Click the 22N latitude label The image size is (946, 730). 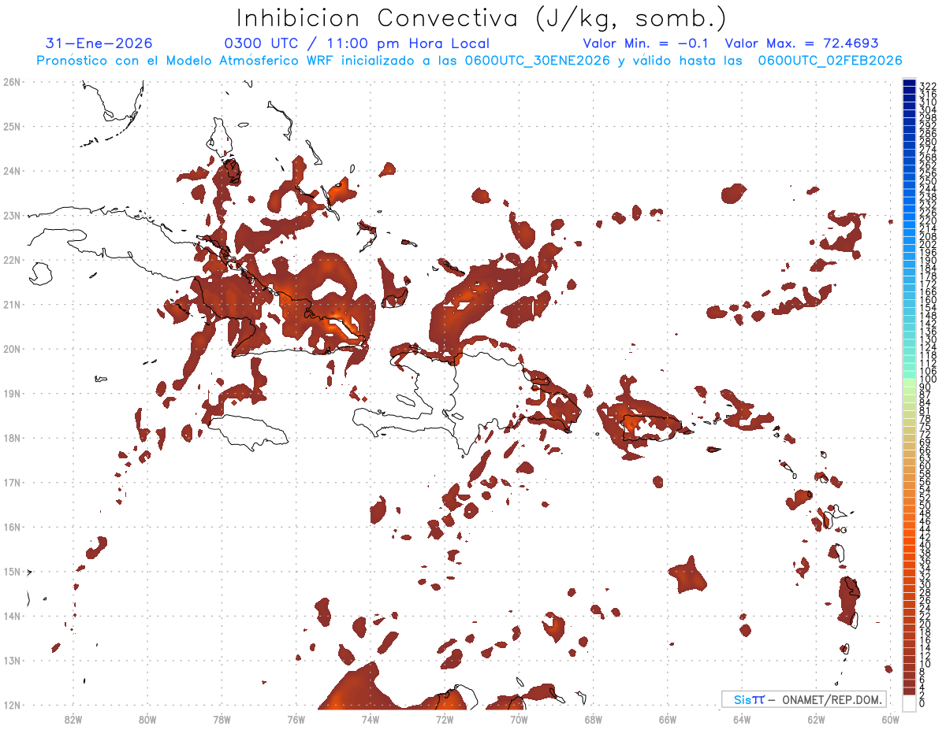click(x=12, y=260)
